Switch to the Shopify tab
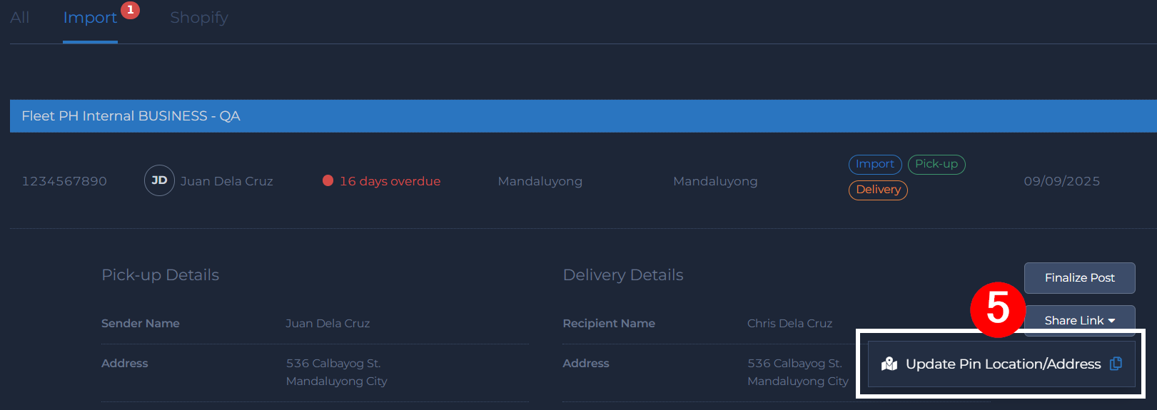1157x410 pixels. point(199,17)
